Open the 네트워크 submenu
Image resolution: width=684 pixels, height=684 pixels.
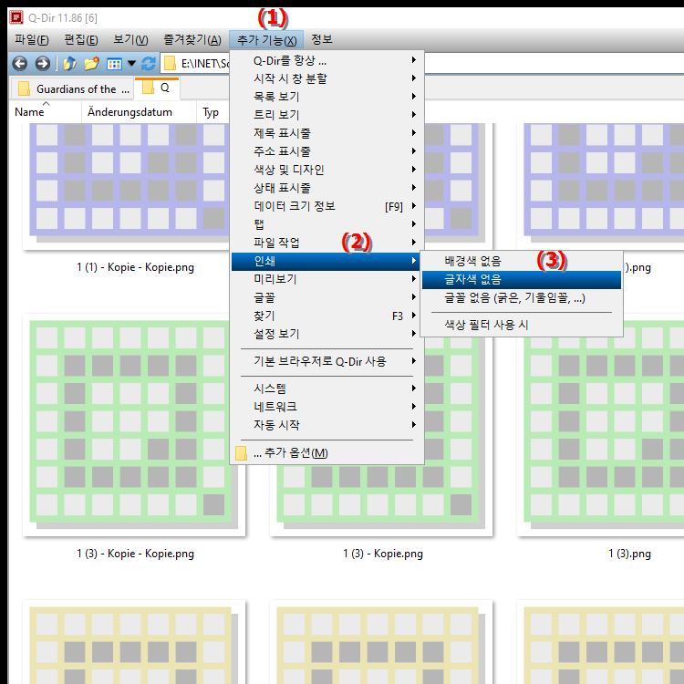326,407
